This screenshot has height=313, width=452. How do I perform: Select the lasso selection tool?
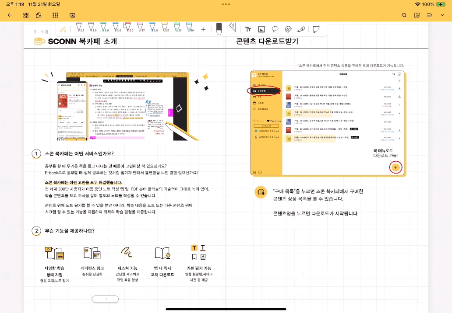pos(275,29)
